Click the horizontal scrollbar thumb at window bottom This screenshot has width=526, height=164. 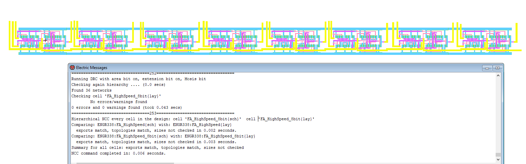tap(125, 163)
